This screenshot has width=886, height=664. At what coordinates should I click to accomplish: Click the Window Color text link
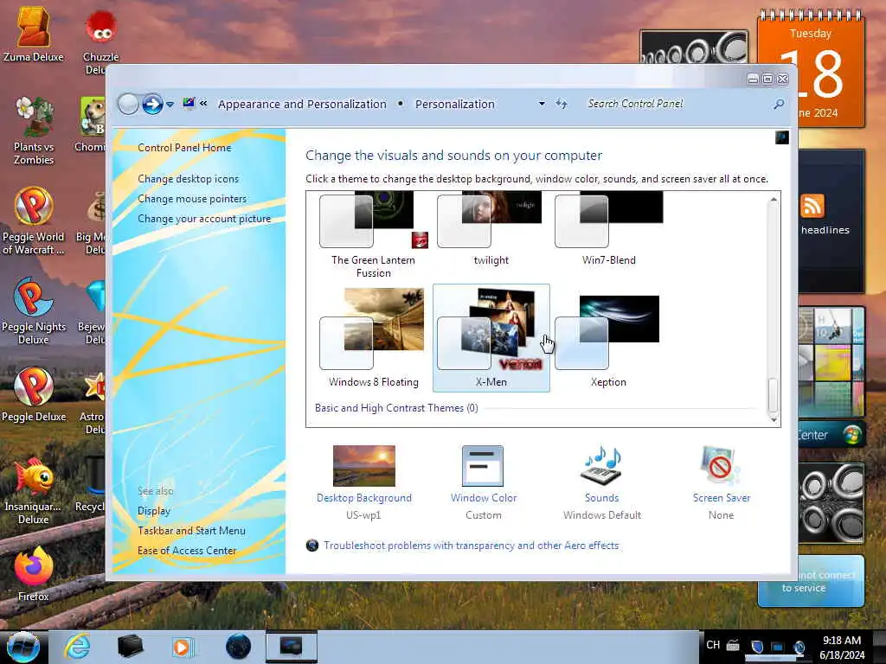(x=484, y=498)
